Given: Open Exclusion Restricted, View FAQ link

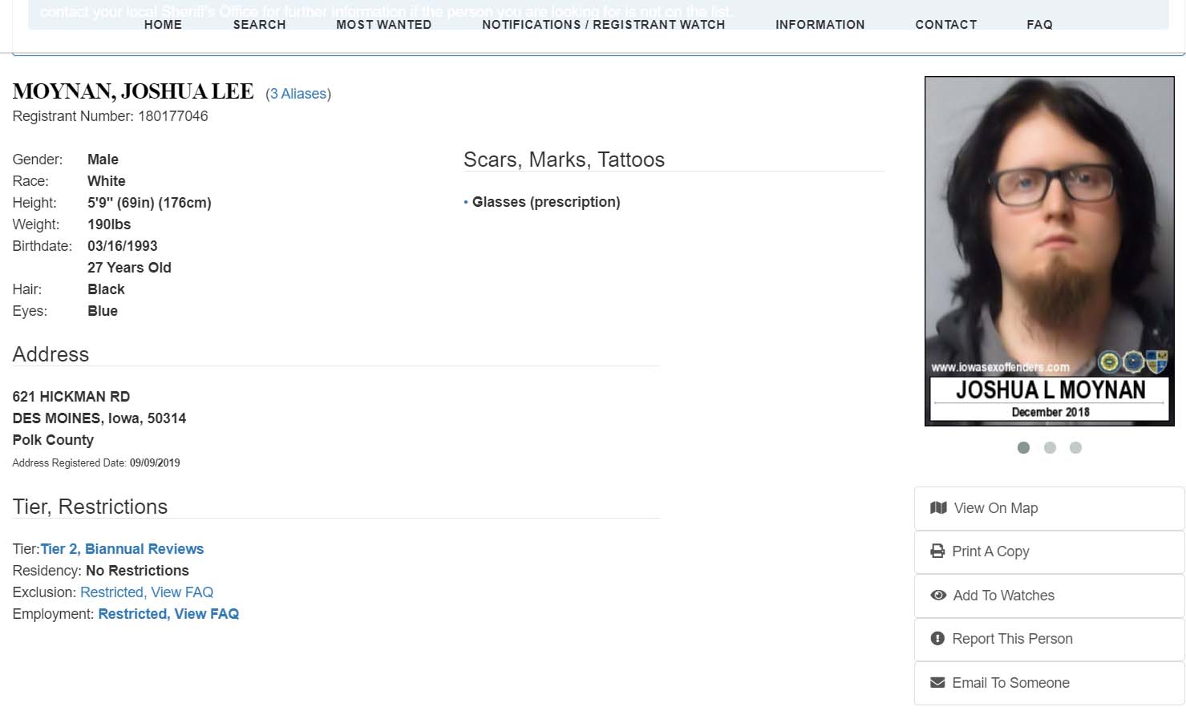Looking at the screenshot, I should [x=147, y=592].
